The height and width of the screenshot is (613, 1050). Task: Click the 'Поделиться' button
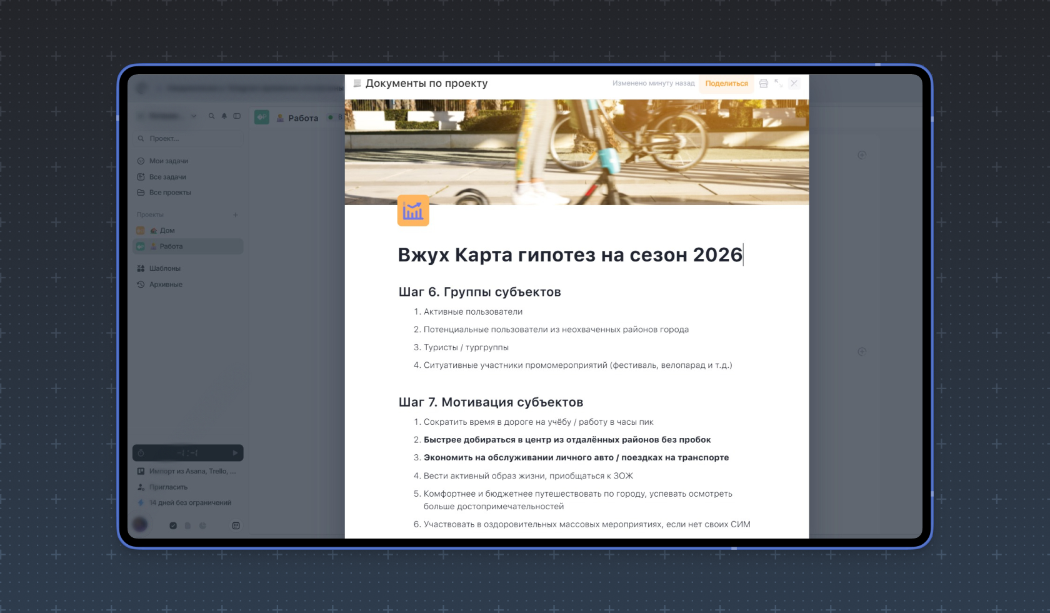[726, 83]
